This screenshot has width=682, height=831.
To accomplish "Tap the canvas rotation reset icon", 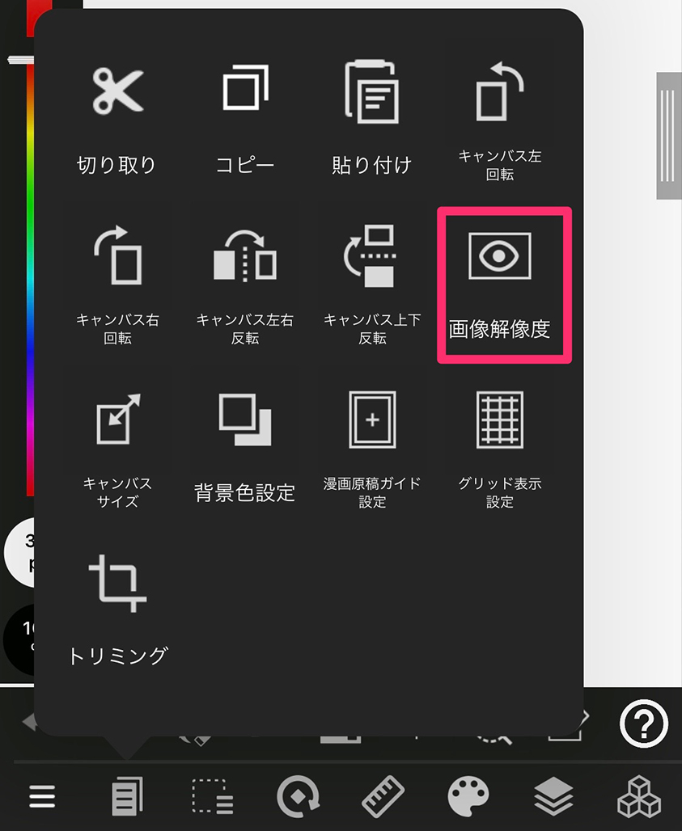I will coord(298,796).
